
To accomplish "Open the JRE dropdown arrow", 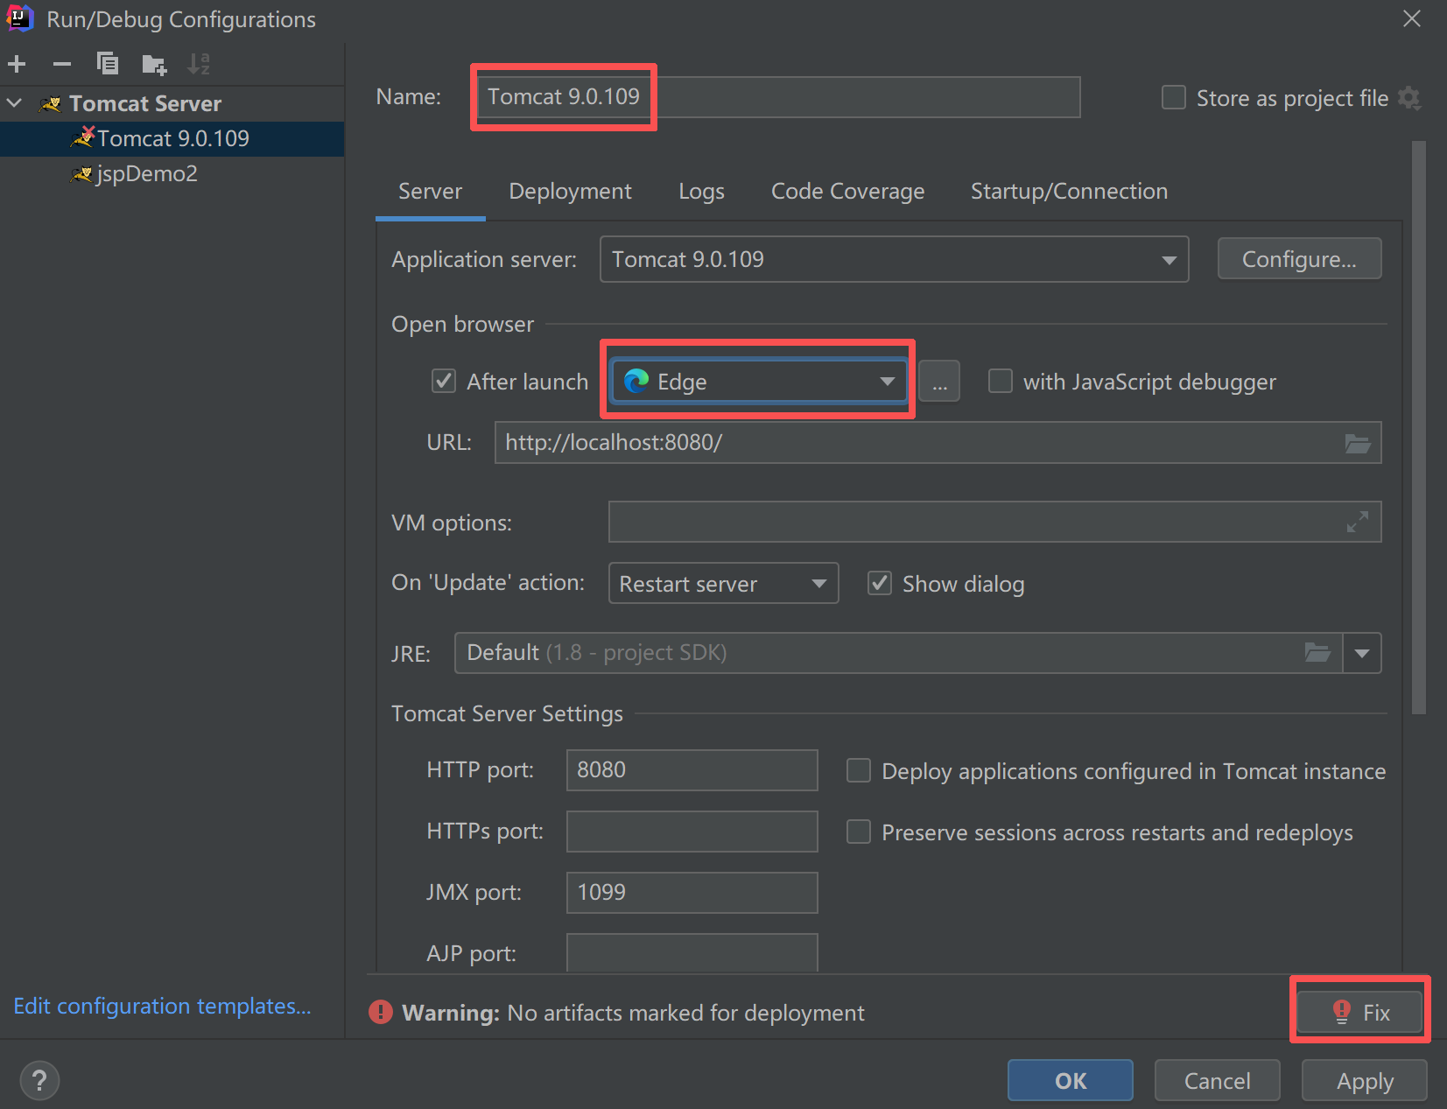I will click(1362, 653).
